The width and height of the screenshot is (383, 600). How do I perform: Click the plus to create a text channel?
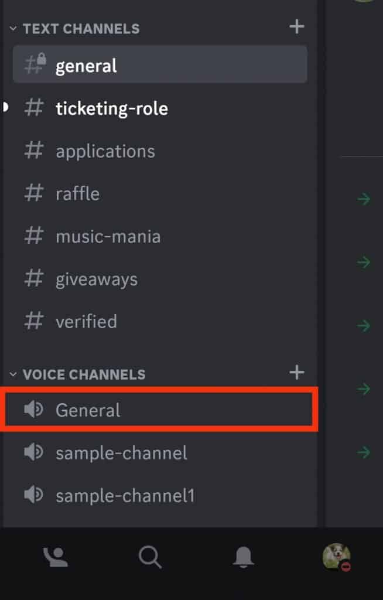[x=297, y=26]
